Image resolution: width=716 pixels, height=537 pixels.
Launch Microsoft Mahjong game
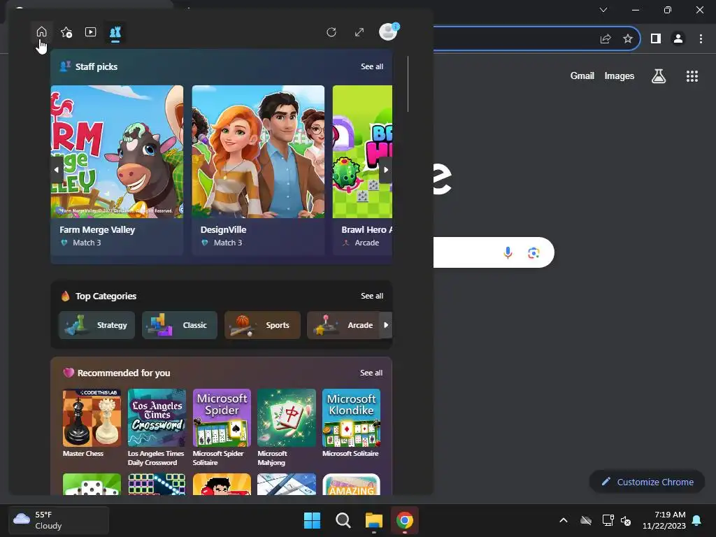[286, 428]
